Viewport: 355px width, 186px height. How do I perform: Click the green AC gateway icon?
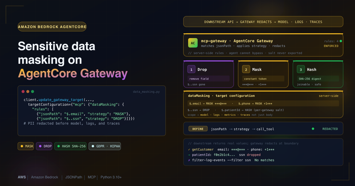pos(193,43)
